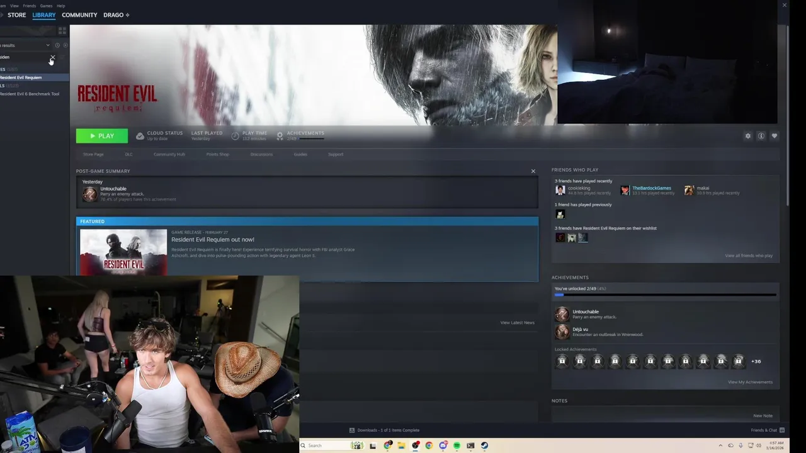
Task: Expand the library collection filter dropdown
Action: (x=47, y=45)
